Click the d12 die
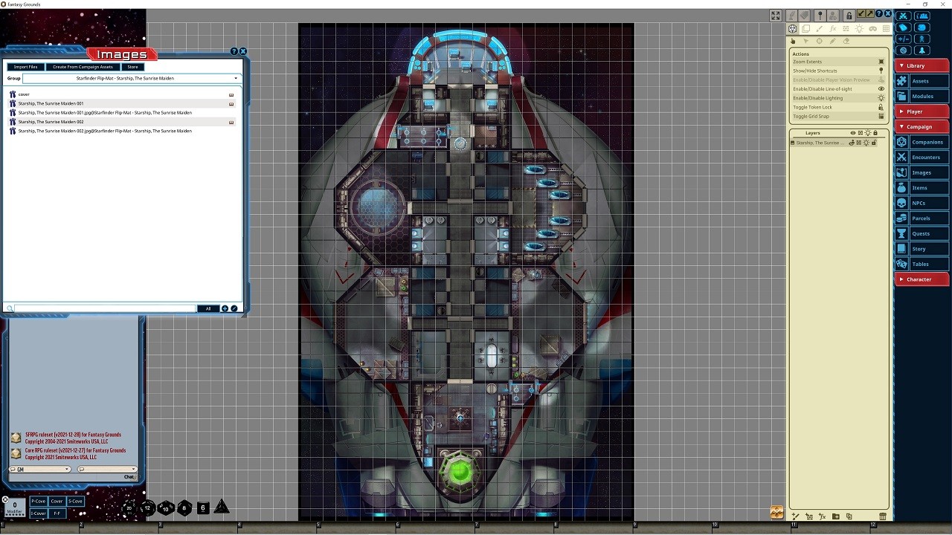 tap(147, 508)
